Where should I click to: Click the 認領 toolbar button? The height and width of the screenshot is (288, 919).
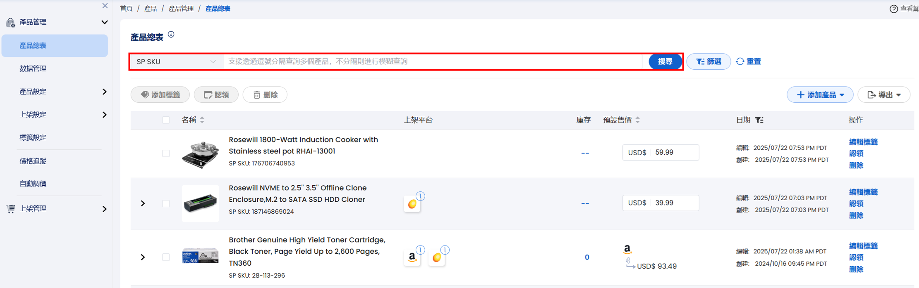[216, 95]
